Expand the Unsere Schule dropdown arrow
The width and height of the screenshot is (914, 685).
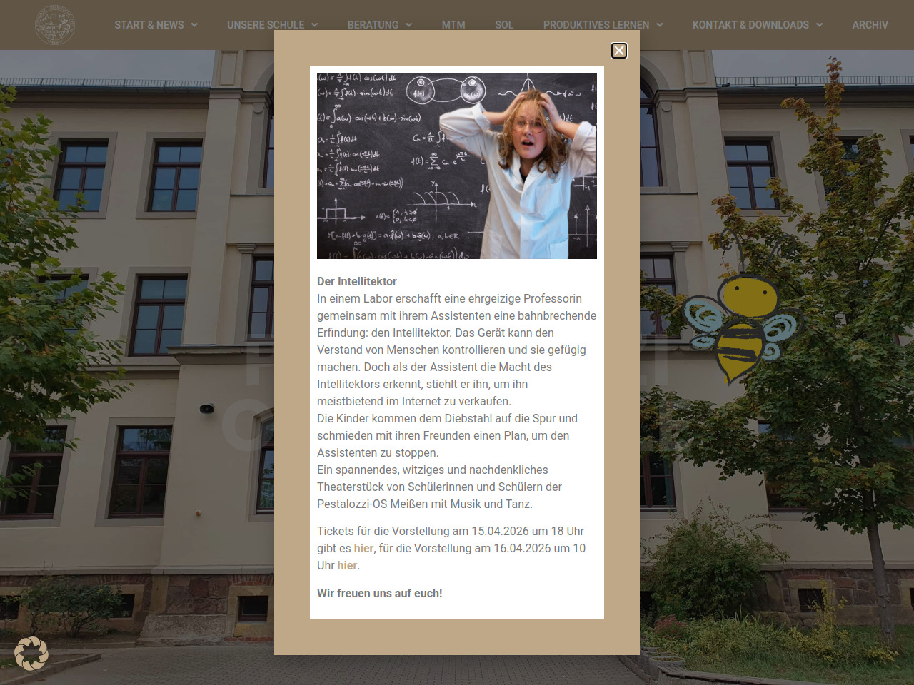(x=315, y=25)
